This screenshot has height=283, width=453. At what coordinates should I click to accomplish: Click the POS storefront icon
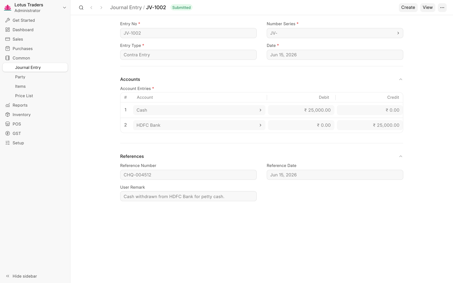8,124
